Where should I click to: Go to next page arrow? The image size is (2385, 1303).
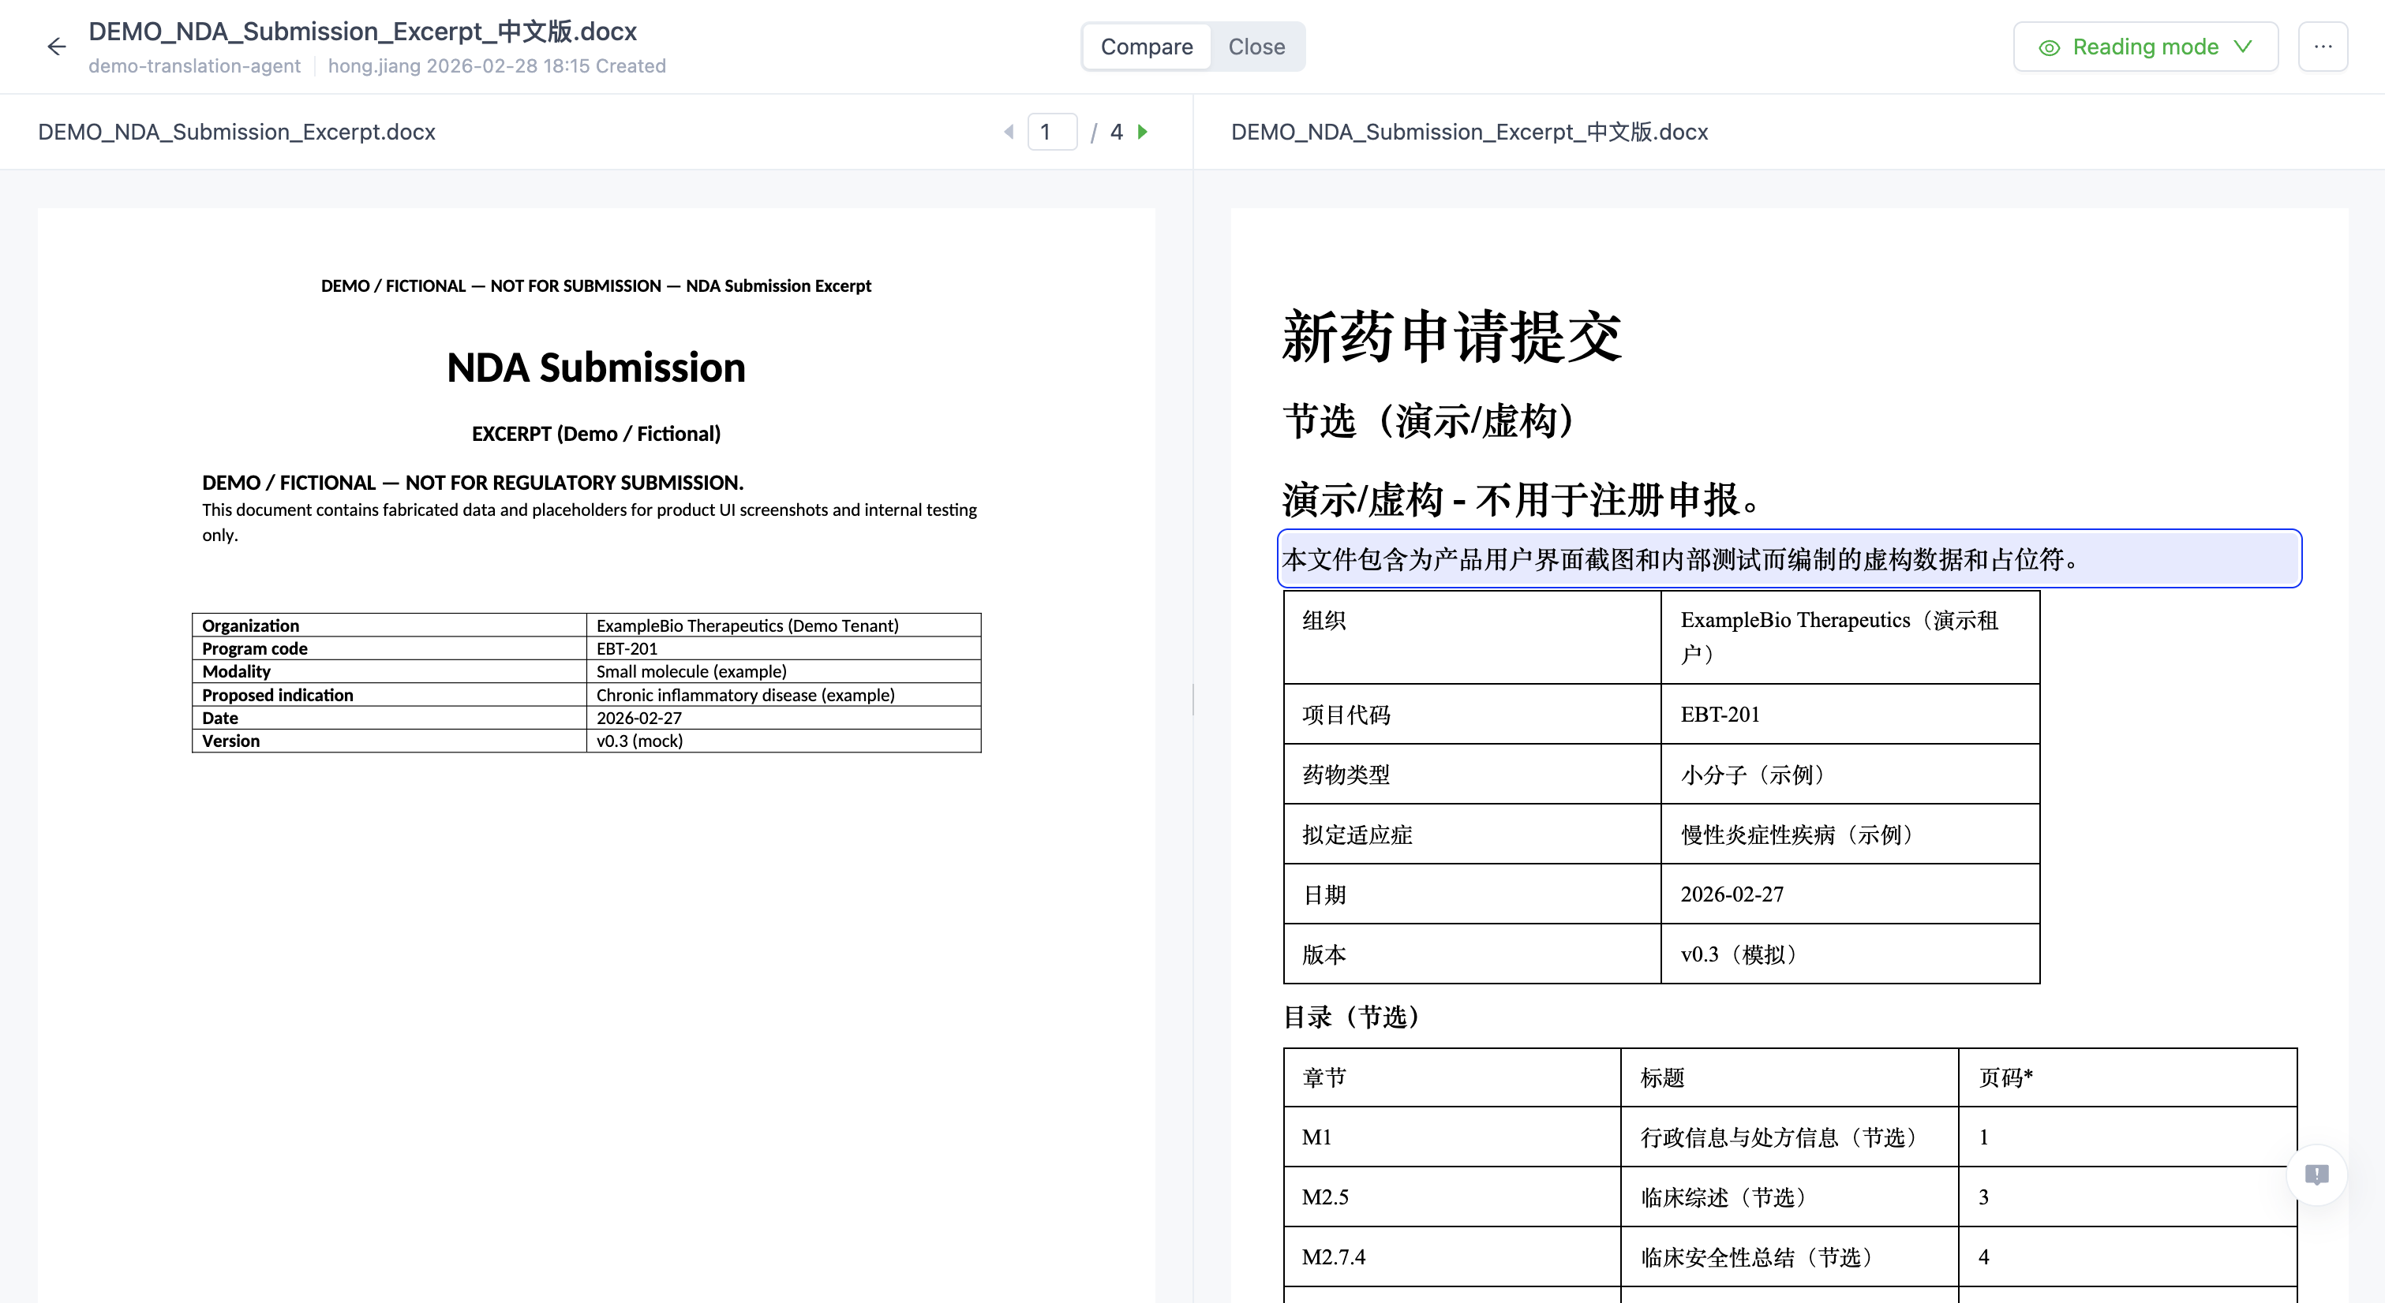[x=1143, y=133]
